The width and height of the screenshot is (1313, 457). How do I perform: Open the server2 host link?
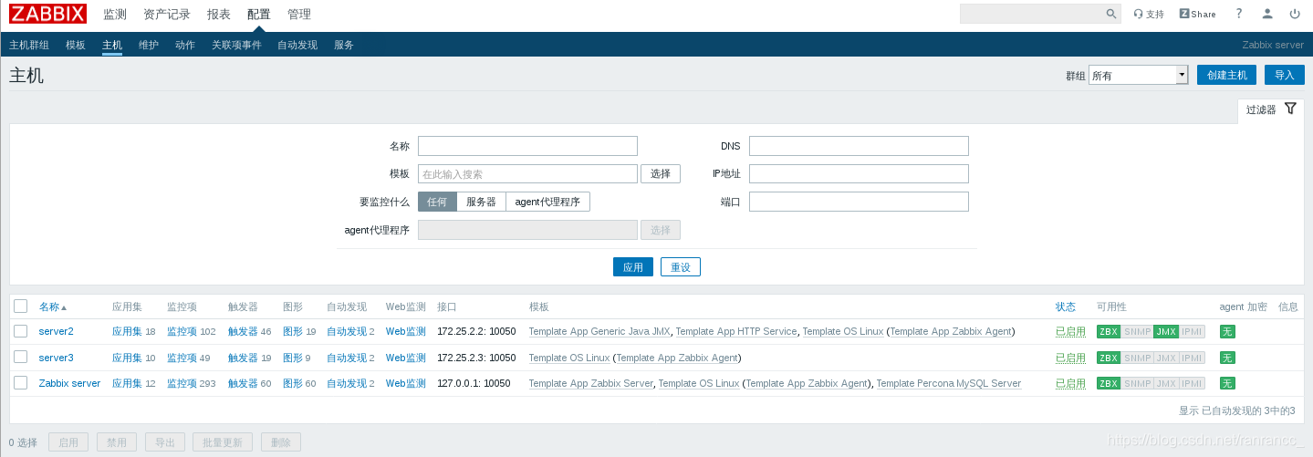click(x=57, y=331)
